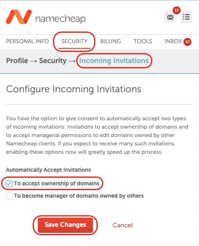This screenshot has width=199, height=246.
Task: Click the namecheap wordmark text
Action: tap(60, 19)
